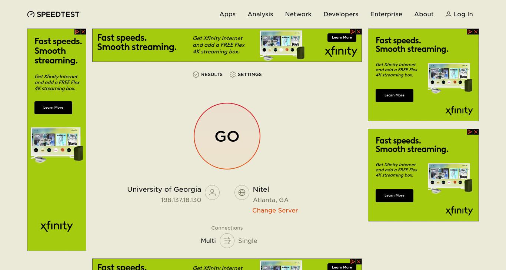
Task: Open the Settings tab
Action: tap(246, 75)
